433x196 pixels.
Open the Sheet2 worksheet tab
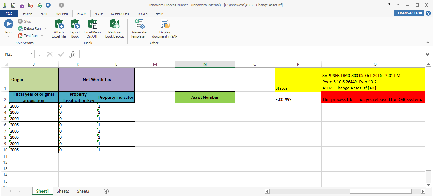(x=62, y=191)
